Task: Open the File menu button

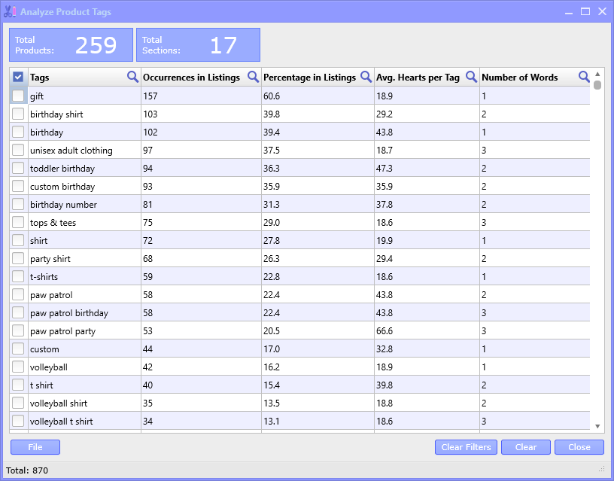Action: tap(35, 447)
